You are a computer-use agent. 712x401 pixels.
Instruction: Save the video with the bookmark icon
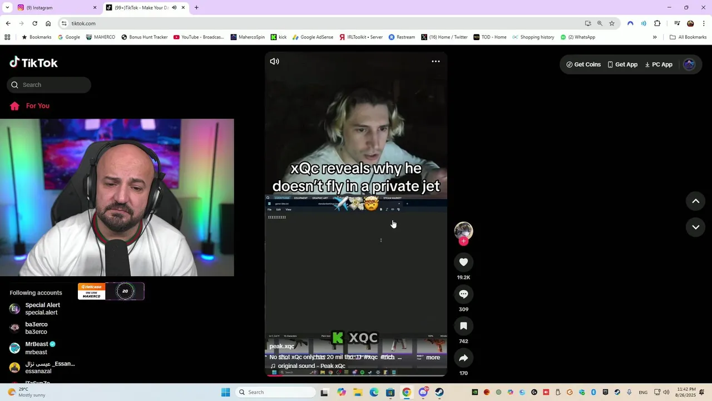463,326
